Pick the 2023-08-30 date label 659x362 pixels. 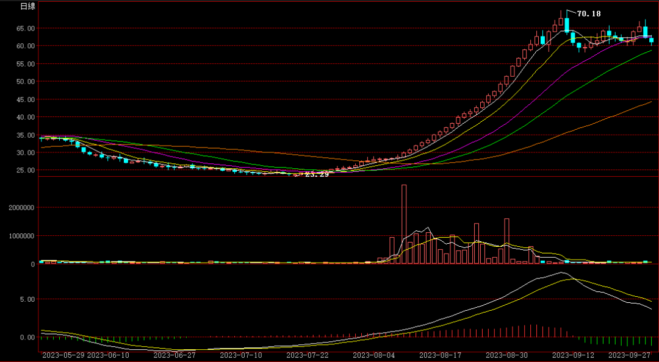(507, 355)
